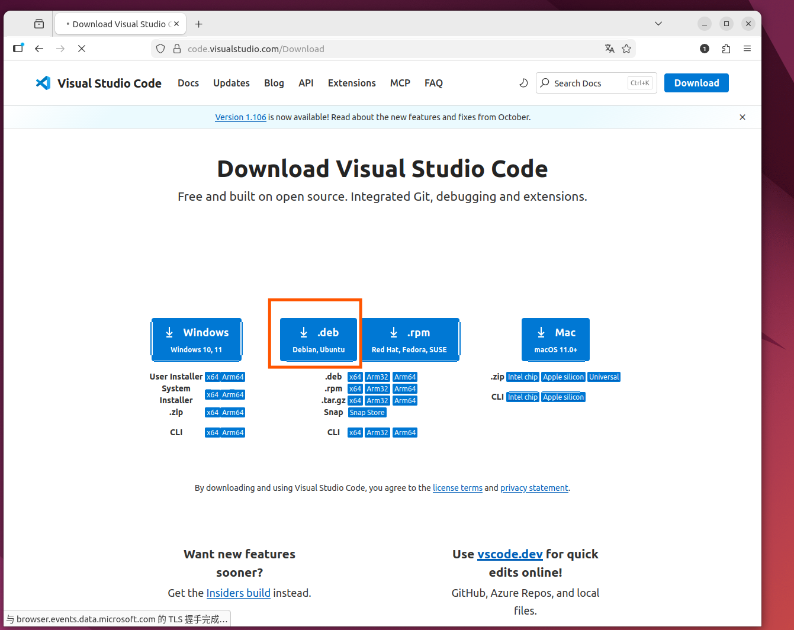This screenshot has width=794, height=630.
Task: Open the privacy statement link
Action: tap(534, 488)
